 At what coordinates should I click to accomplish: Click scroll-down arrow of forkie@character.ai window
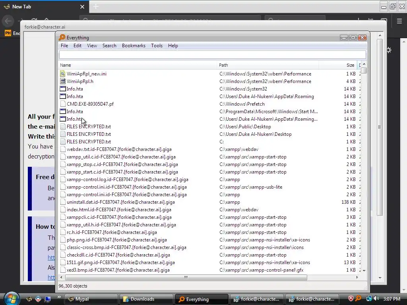(x=380, y=278)
